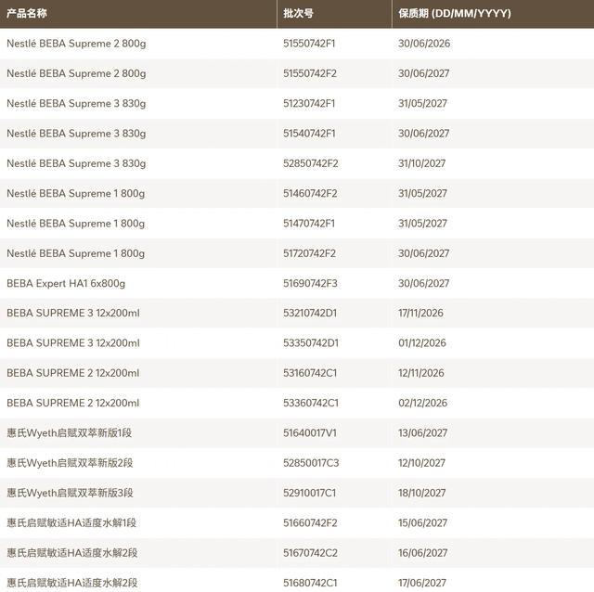Viewport: 594px width, 592px height.
Task: Click the expiry date 18/10/2027
Action: [421, 493]
